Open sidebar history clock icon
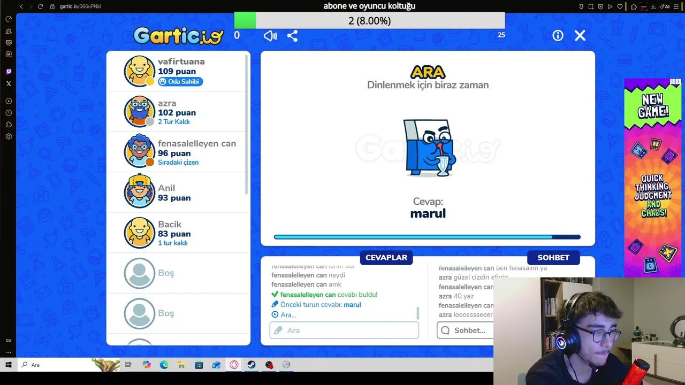The image size is (685, 385). pyautogui.click(x=9, y=113)
